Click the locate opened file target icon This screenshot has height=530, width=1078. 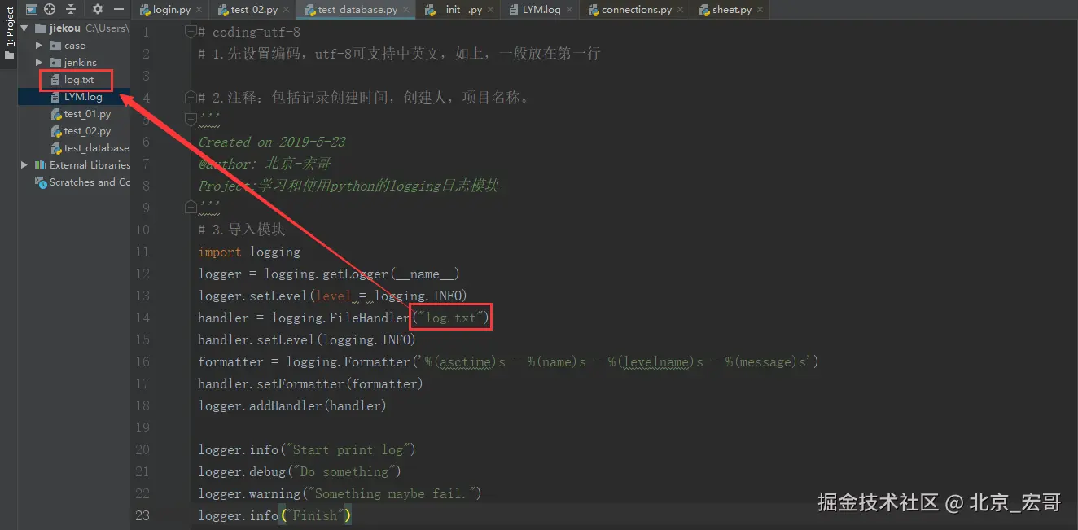click(50, 9)
